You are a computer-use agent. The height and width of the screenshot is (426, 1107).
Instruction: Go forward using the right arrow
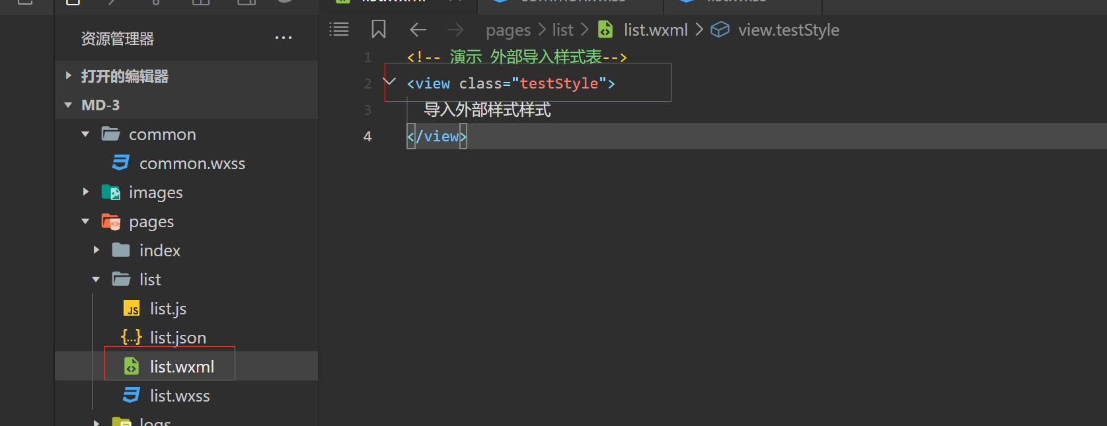pos(455,30)
